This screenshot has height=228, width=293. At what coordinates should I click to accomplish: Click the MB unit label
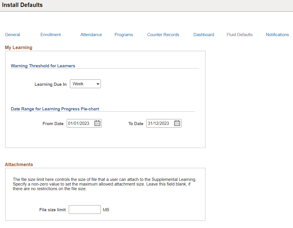tap(106, 210)
